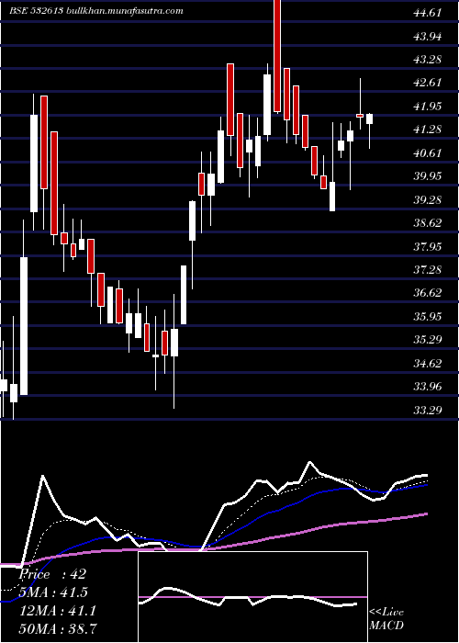Click the Price : 42 legend value

pos(53,574)
